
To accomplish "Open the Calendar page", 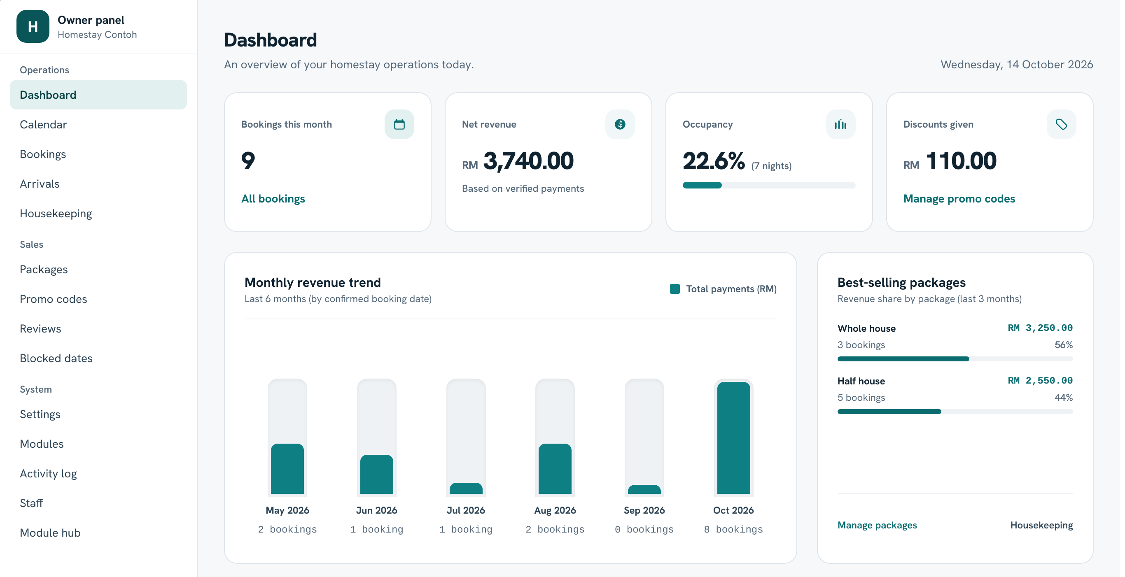I will (x=98, y=124).
